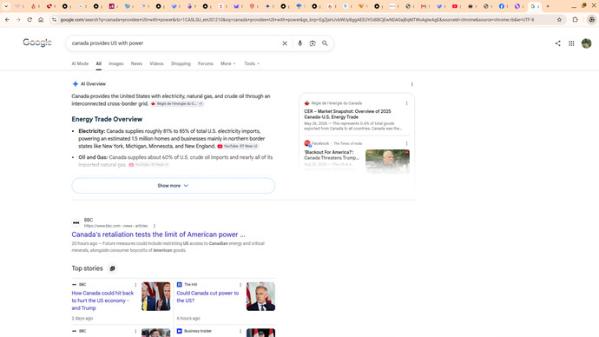Open the Blackout For America video thumbnail
This screenshot has height=337, width=599.
tap(387, 162)
